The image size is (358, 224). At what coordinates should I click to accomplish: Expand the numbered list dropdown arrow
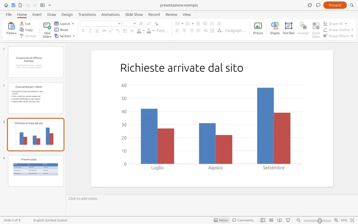coord(193,24)
